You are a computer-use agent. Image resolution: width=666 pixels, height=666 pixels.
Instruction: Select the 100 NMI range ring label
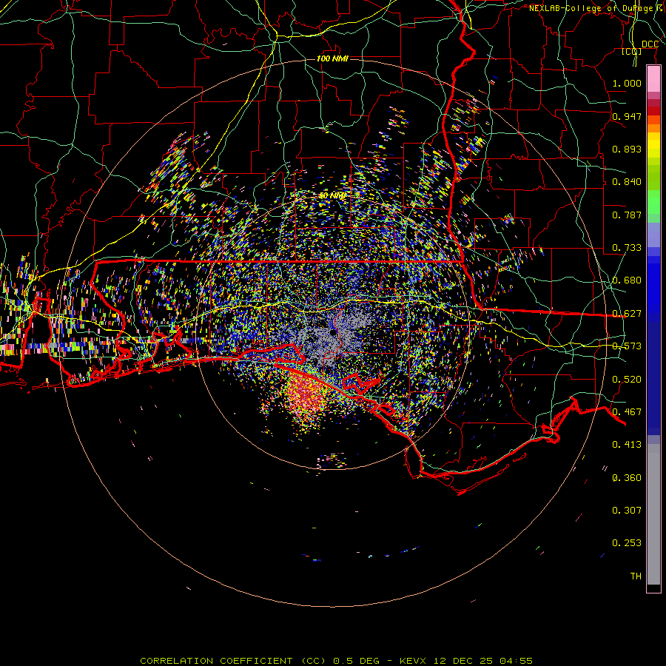coord(332,58)
